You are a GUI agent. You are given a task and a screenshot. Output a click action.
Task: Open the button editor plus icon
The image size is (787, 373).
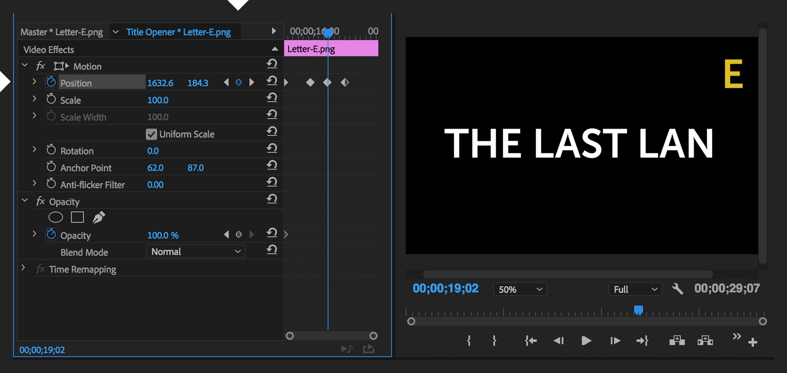[x=752, y=342]
